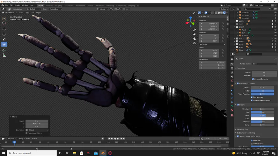Uncheck Bent Normals option
This screenshot has height=156, width=278.
(x=252, y=97)
